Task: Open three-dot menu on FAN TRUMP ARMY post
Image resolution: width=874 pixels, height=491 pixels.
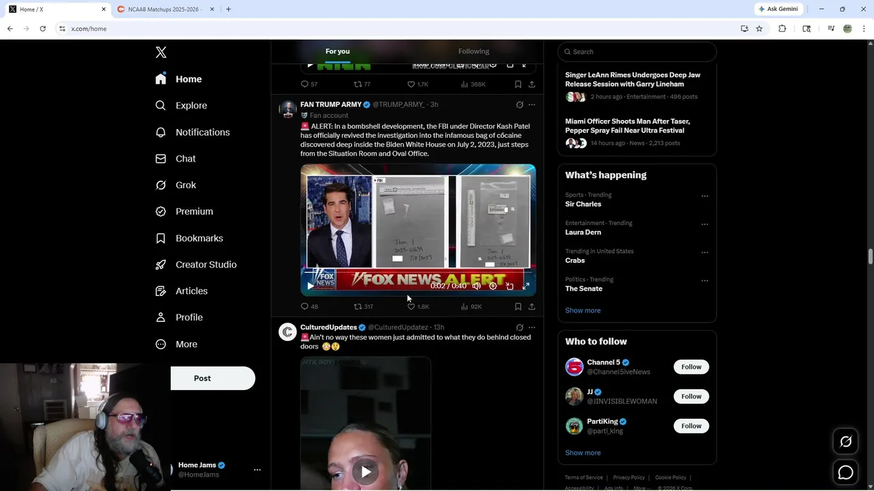Action: [x=532, y=105]
